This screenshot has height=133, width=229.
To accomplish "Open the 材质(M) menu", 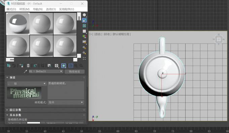I will pos(25,9).
